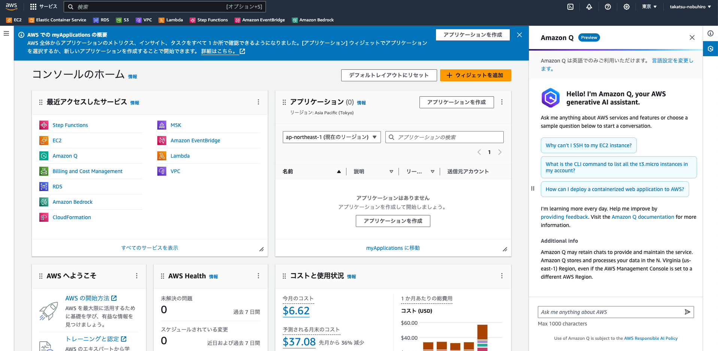Open options menu for cost and usage widget
The image size is (718, 351).
click(502, 276)
